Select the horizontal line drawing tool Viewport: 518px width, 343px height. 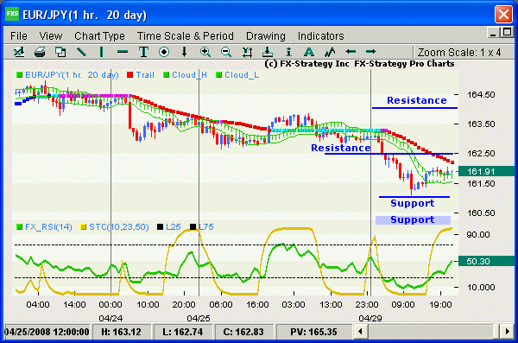pyautogui.click(x=123, y=52)
